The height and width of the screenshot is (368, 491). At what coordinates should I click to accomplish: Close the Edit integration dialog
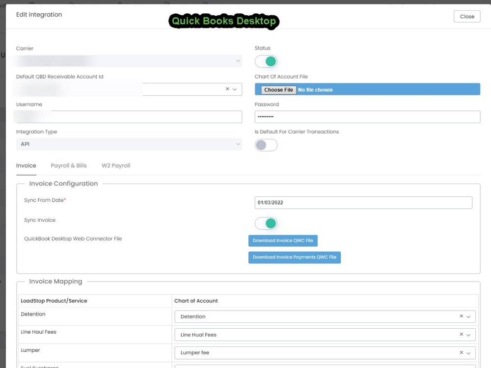(x=467, y=17)
